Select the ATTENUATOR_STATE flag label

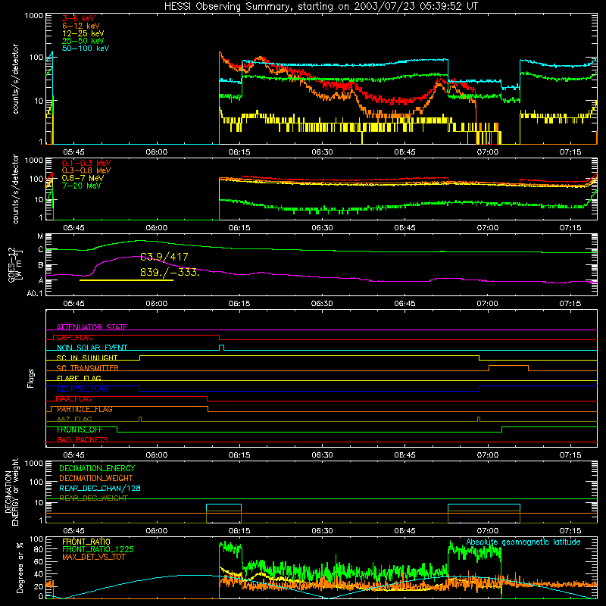[x=92, y=327]
